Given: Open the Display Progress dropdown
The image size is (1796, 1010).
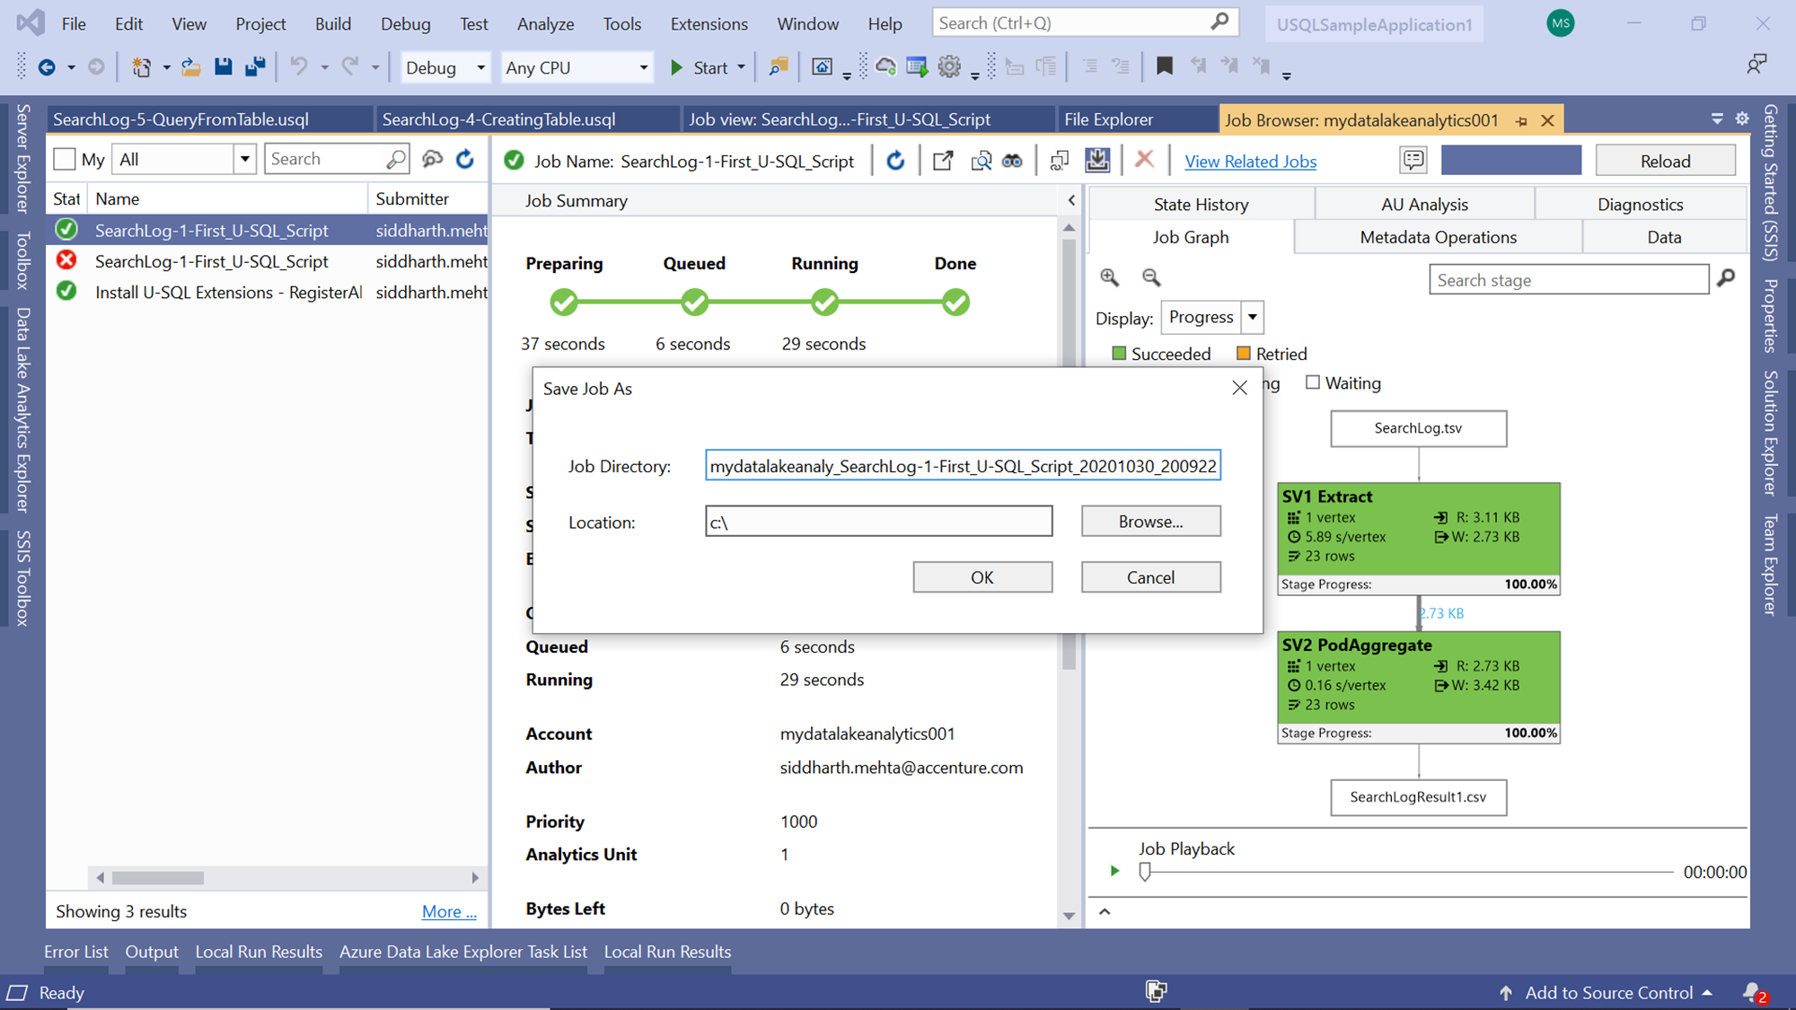Looking at the screenshot, I should (1252, 317).
